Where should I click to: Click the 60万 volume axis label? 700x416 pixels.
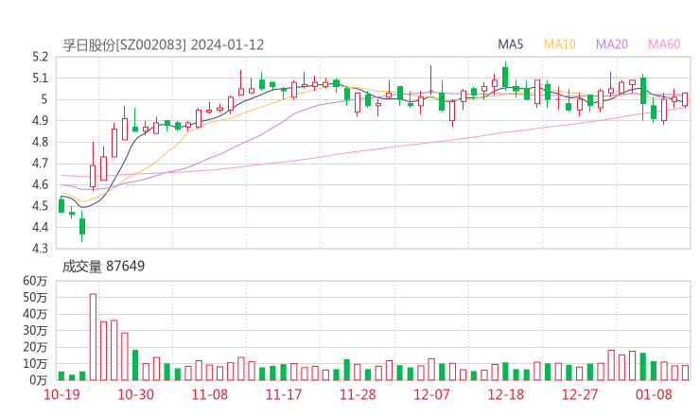click(35, 281)
